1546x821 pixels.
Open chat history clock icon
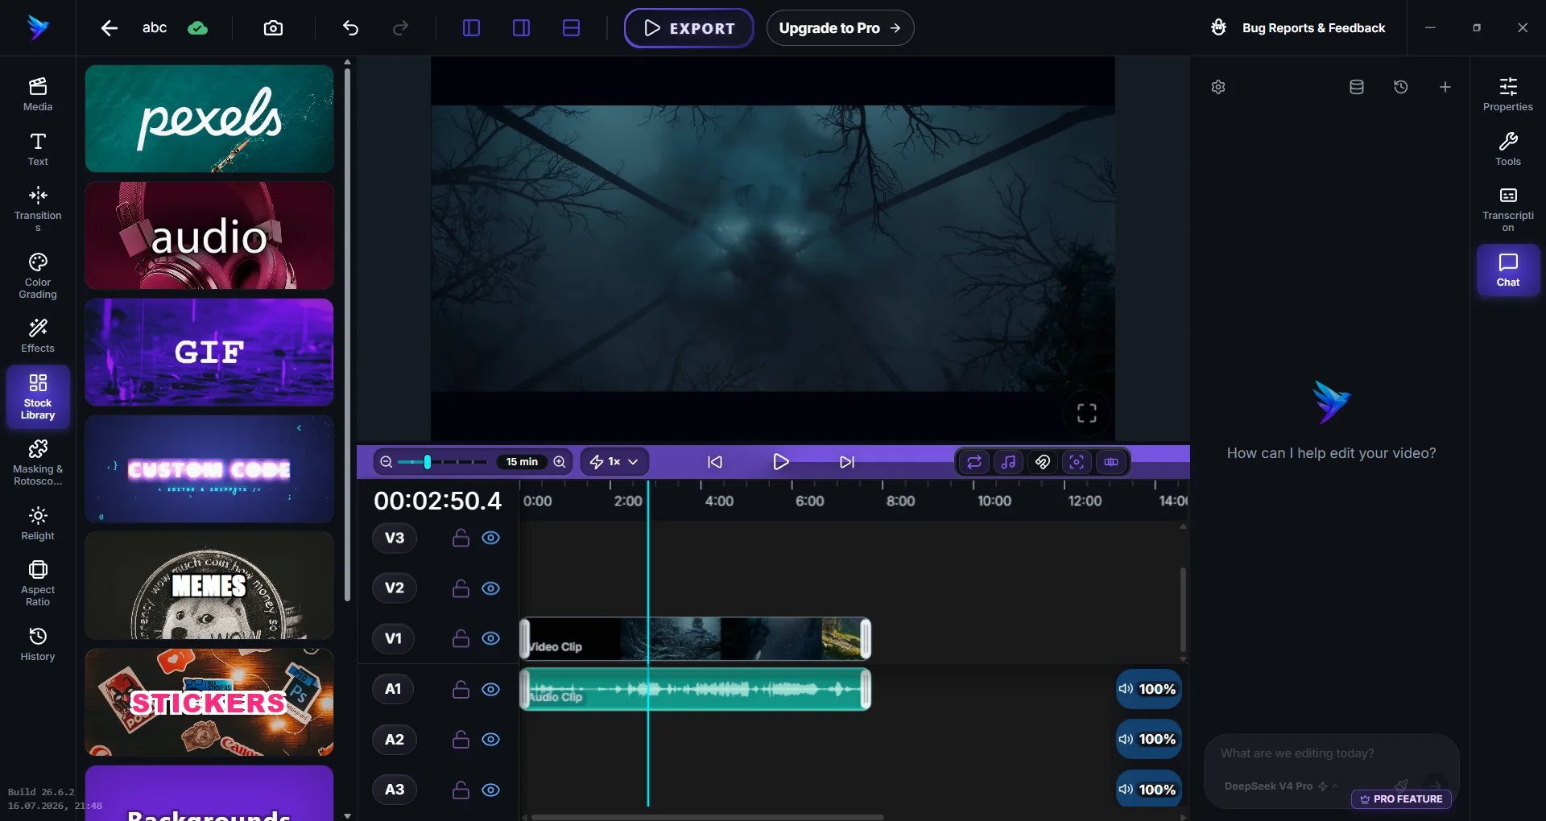click(x=1401, y=87)
